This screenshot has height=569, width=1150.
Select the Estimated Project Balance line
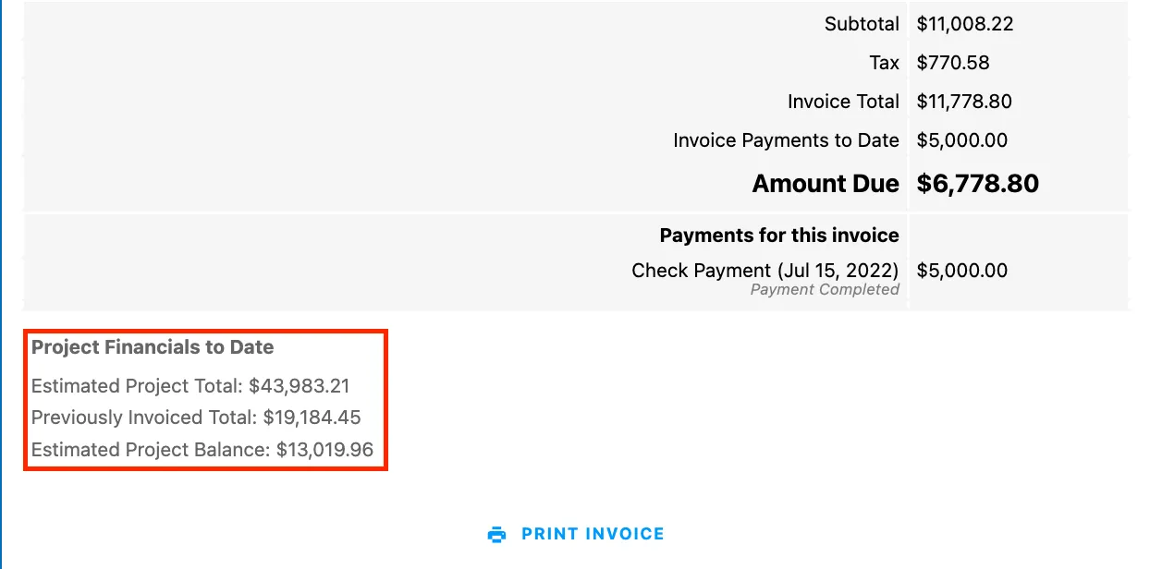click(x=202, y=450)
